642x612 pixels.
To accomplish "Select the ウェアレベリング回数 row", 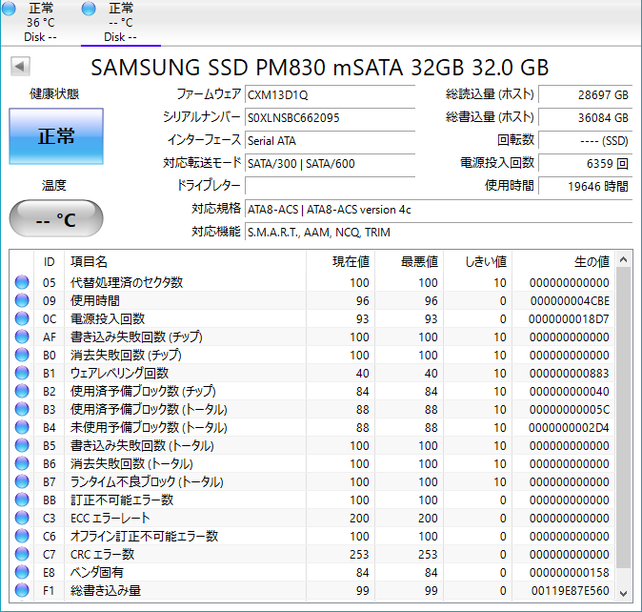I will click(x=312, y=373).
